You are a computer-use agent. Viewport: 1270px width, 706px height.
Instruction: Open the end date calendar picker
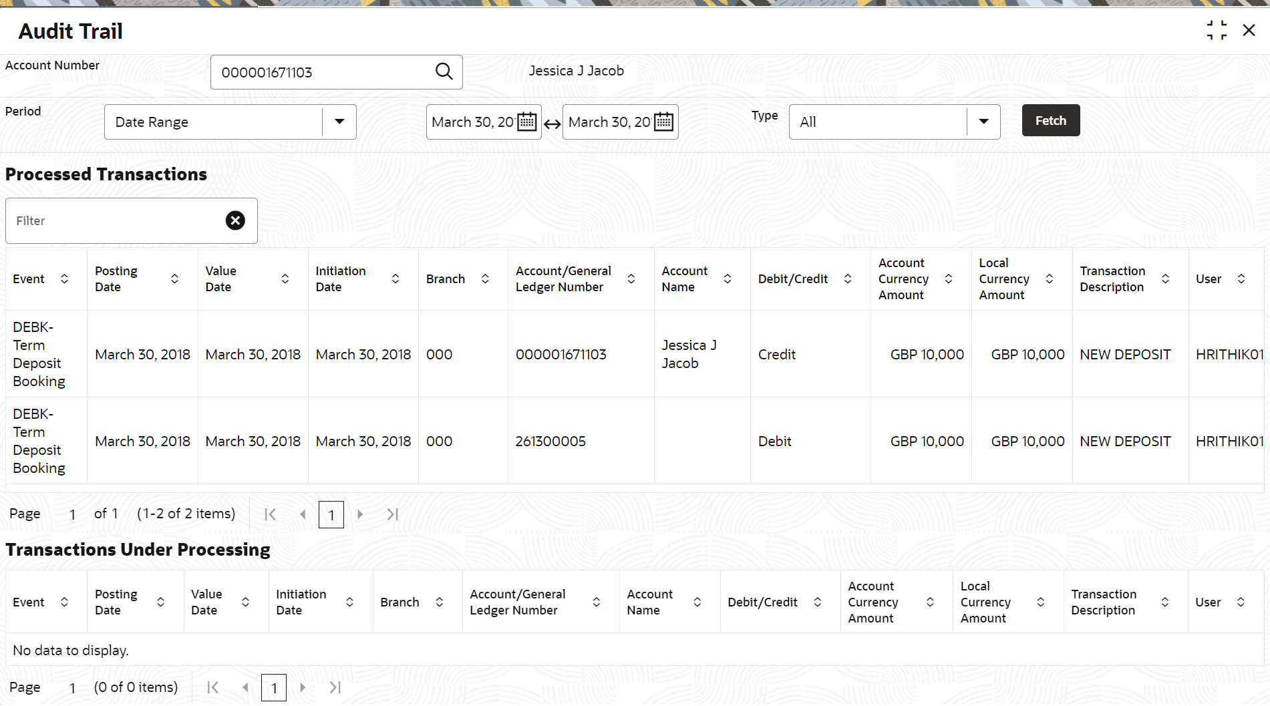pos(664,122)
